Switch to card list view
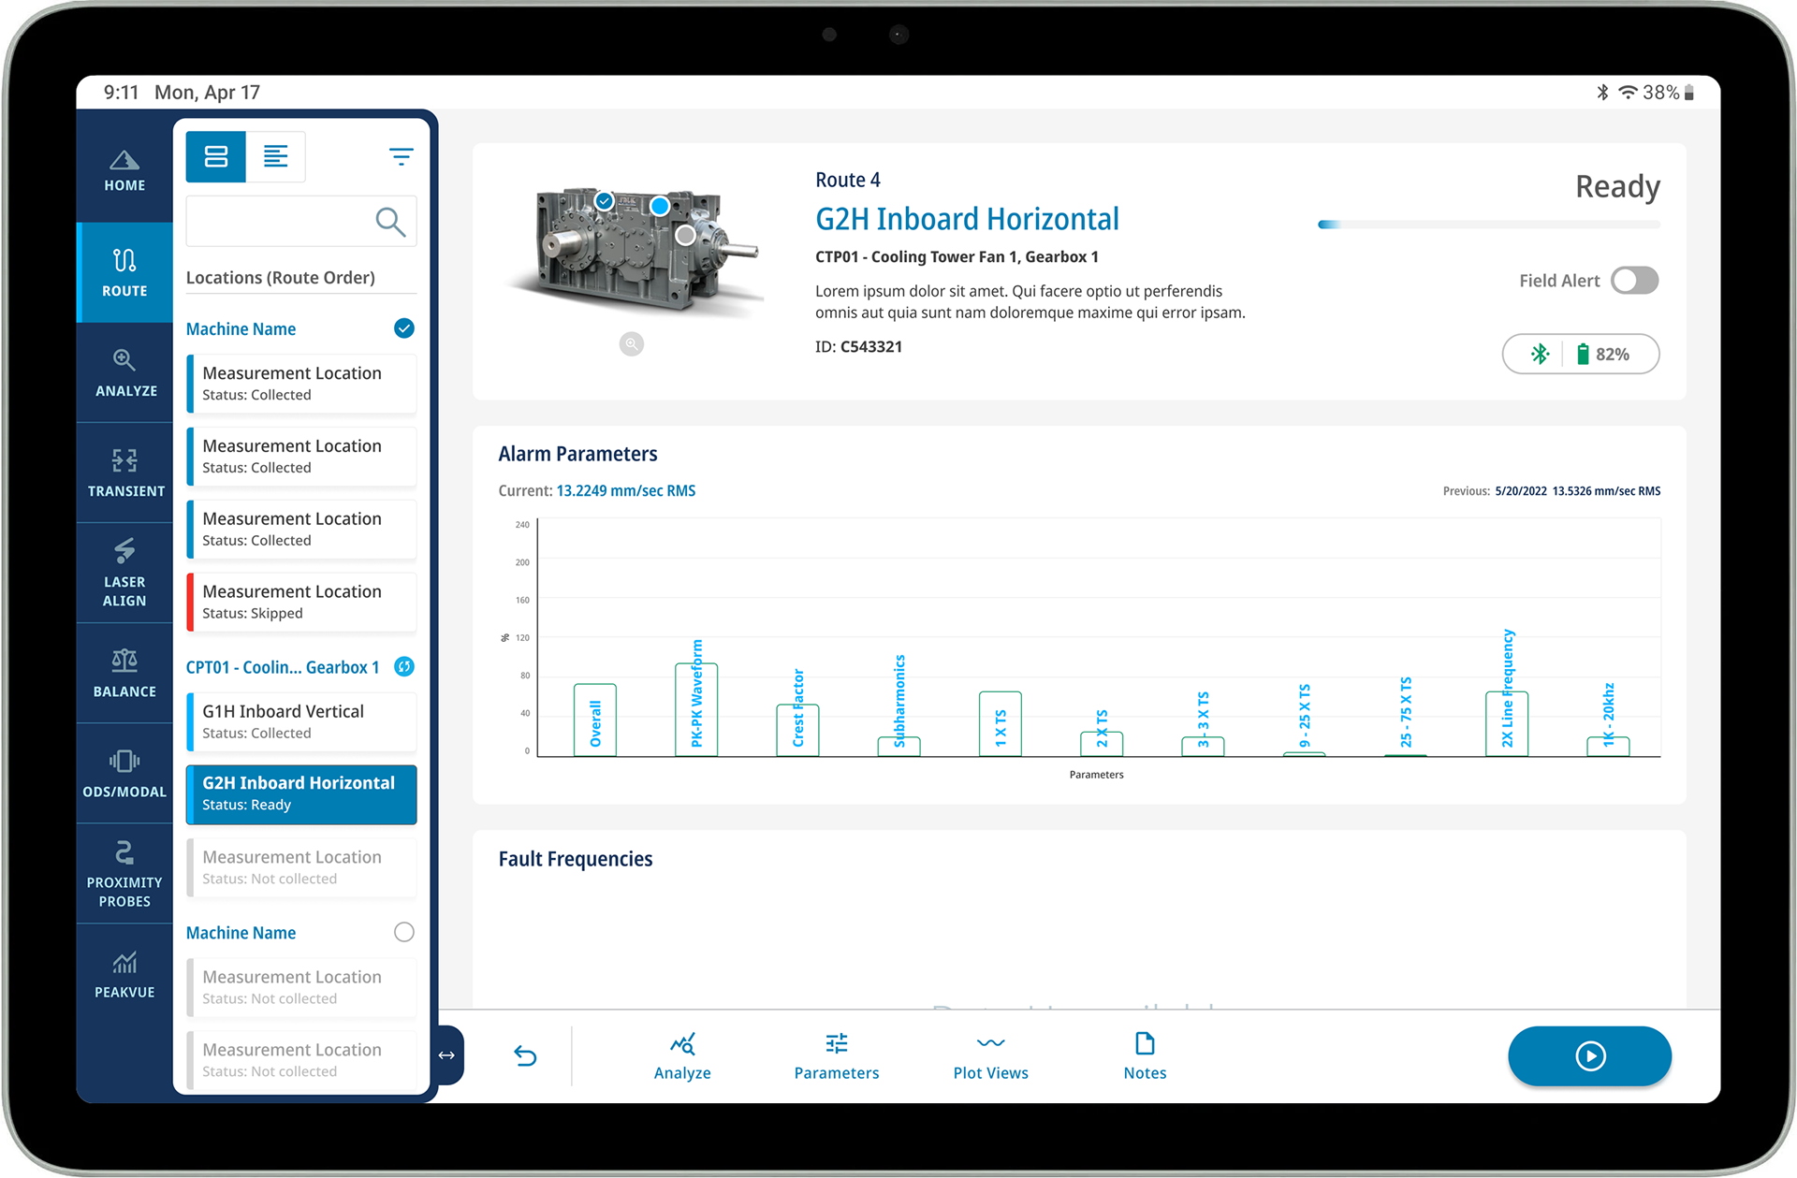The image size is (1797, 1178). [x=216, y=156]
